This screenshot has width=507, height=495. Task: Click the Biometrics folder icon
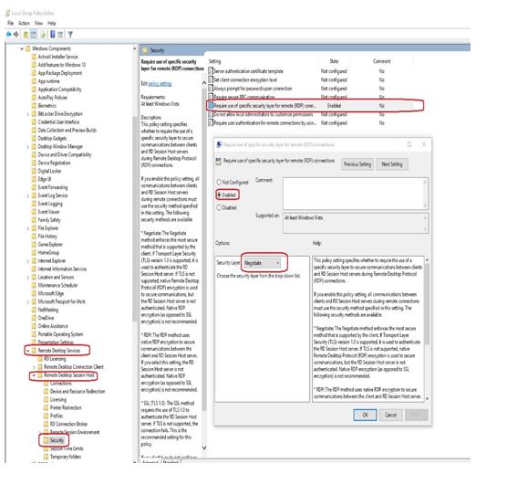(34, 106)
